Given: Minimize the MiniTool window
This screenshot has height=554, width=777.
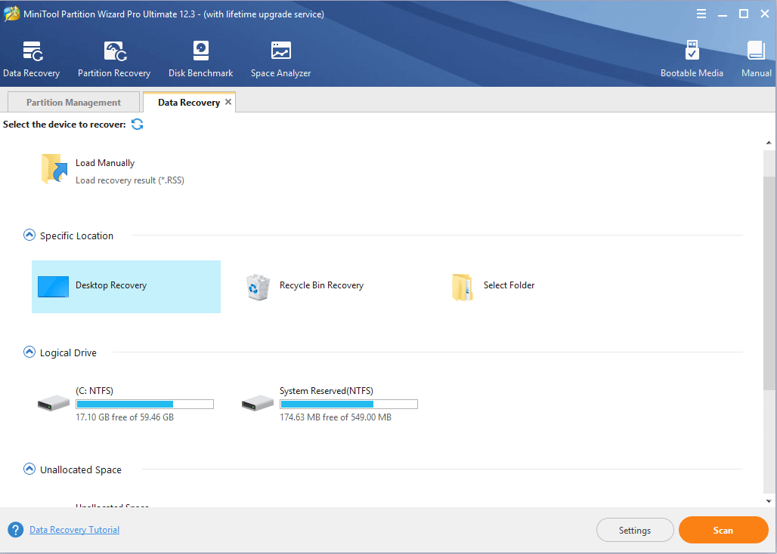Looking at the screenshot, I should coord(723,14).
